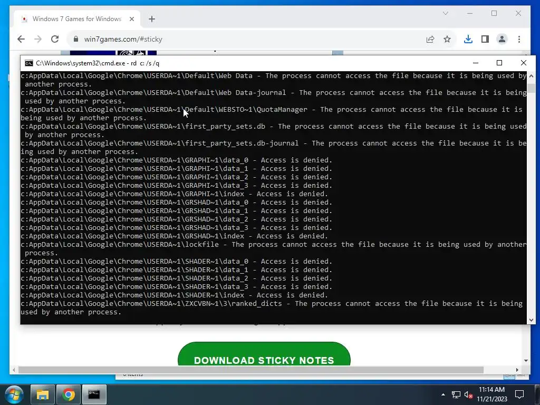The height and width of the screenshot is (405, 540).
Task: Maximize the cmd.exe window
Action: pyautogui.click(x=499, y=63)
